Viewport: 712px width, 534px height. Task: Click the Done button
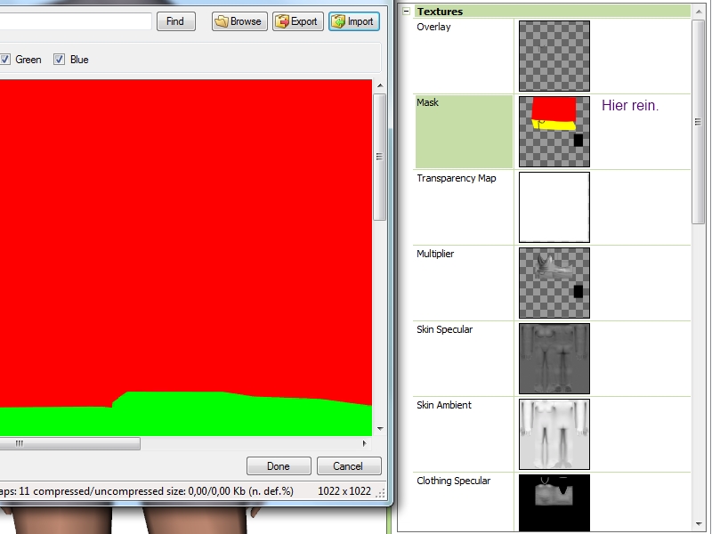[x=278, y=466]
